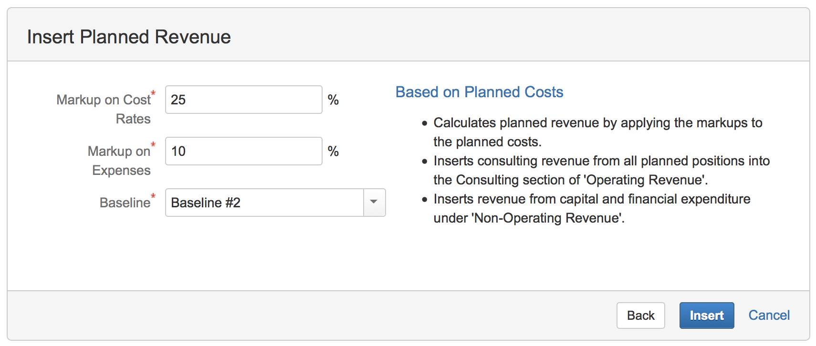Click the Based on Planned Costs heading
The width and height of the screenshot is (816, 346).
click(x=479, y=92)
